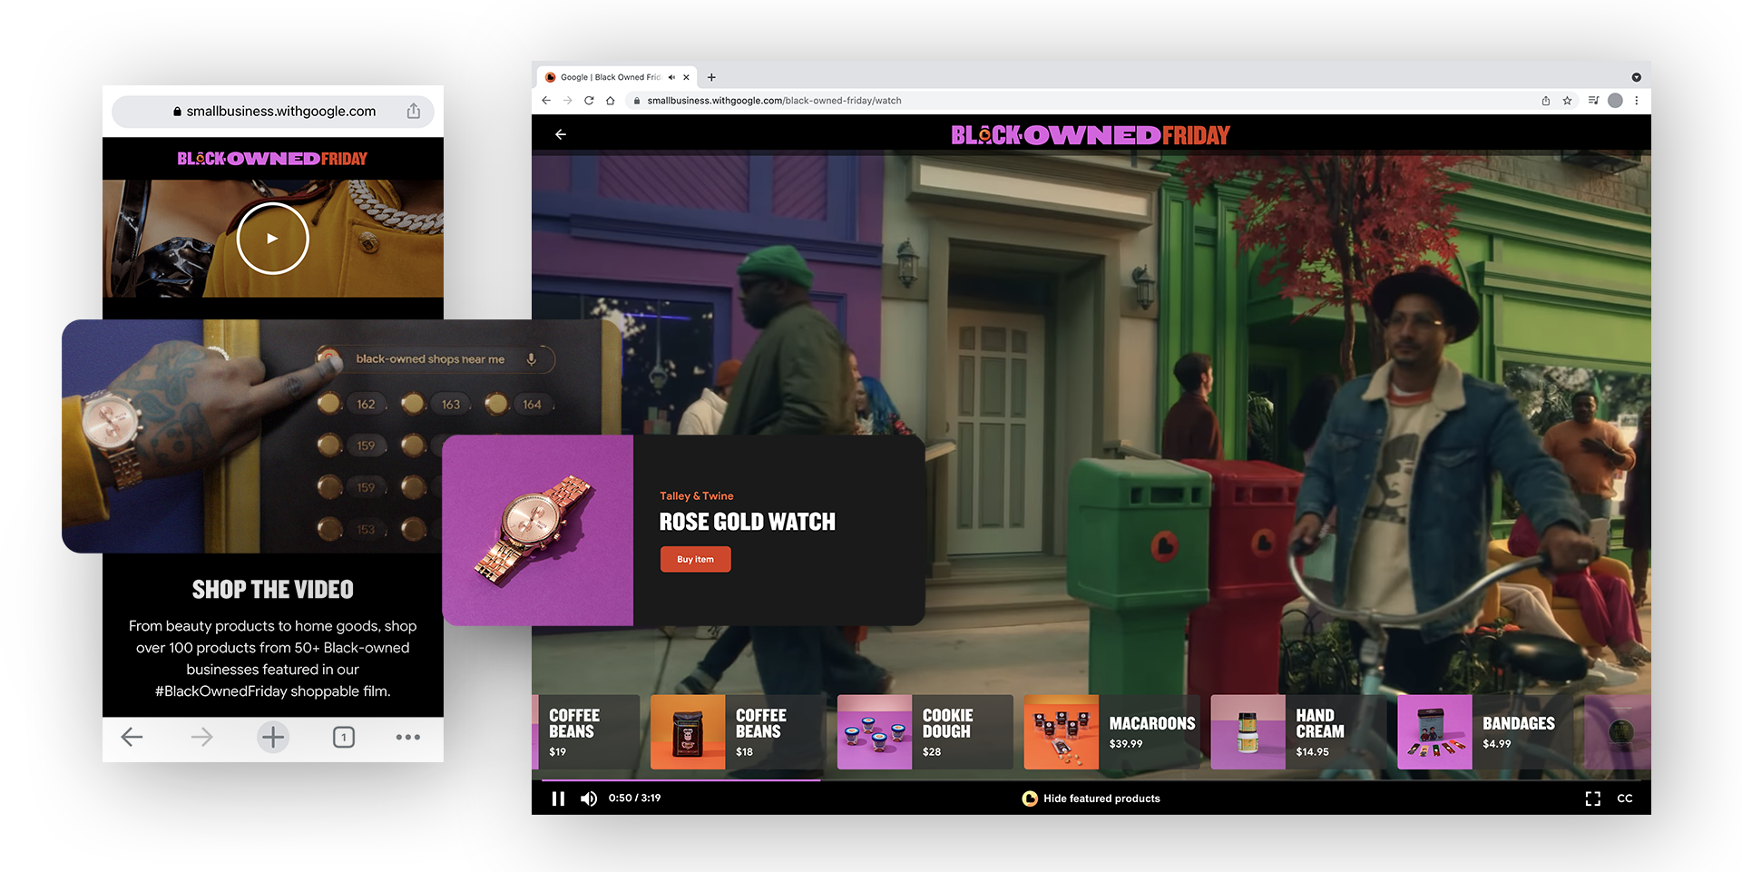Screen dimensions: 1742x872
Task: Go to home page via house icon
Action: pos(611,101)
